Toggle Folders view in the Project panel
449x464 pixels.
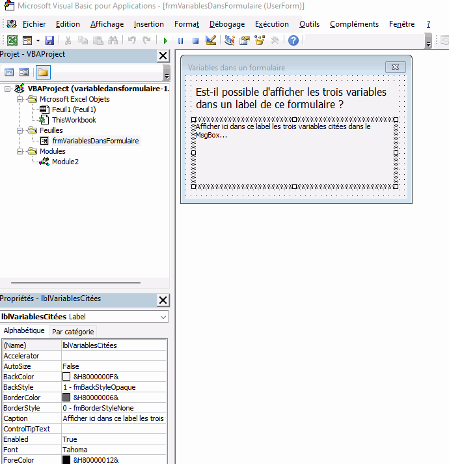42,72
